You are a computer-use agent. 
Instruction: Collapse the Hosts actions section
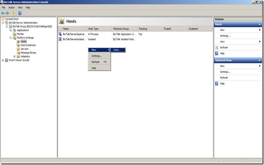click(x=259, y=24)
